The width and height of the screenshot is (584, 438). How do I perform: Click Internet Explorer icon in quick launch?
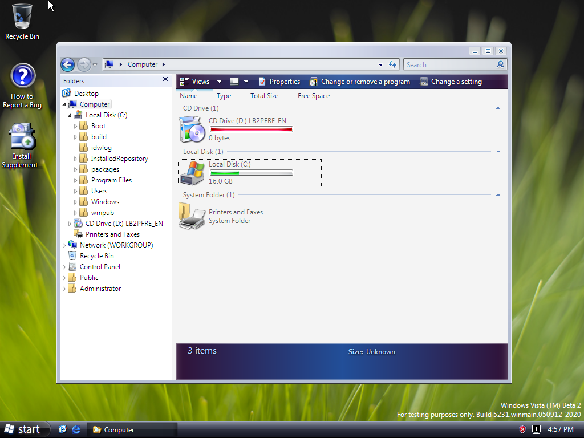pyautogui.click(x=76, y=429)
